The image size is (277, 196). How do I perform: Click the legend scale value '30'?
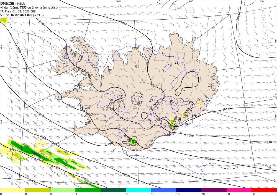coord(228,194)
